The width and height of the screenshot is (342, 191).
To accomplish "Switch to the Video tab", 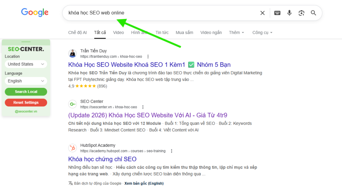I will (118, 33).
